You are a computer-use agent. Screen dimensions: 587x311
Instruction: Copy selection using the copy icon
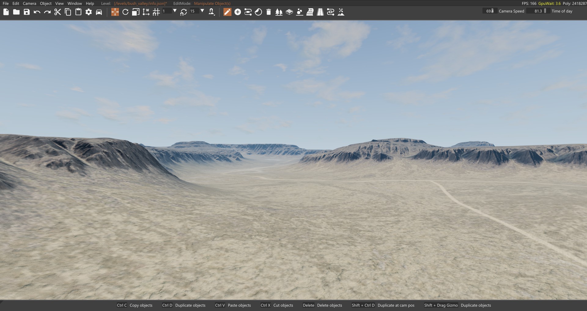(68, 12)
